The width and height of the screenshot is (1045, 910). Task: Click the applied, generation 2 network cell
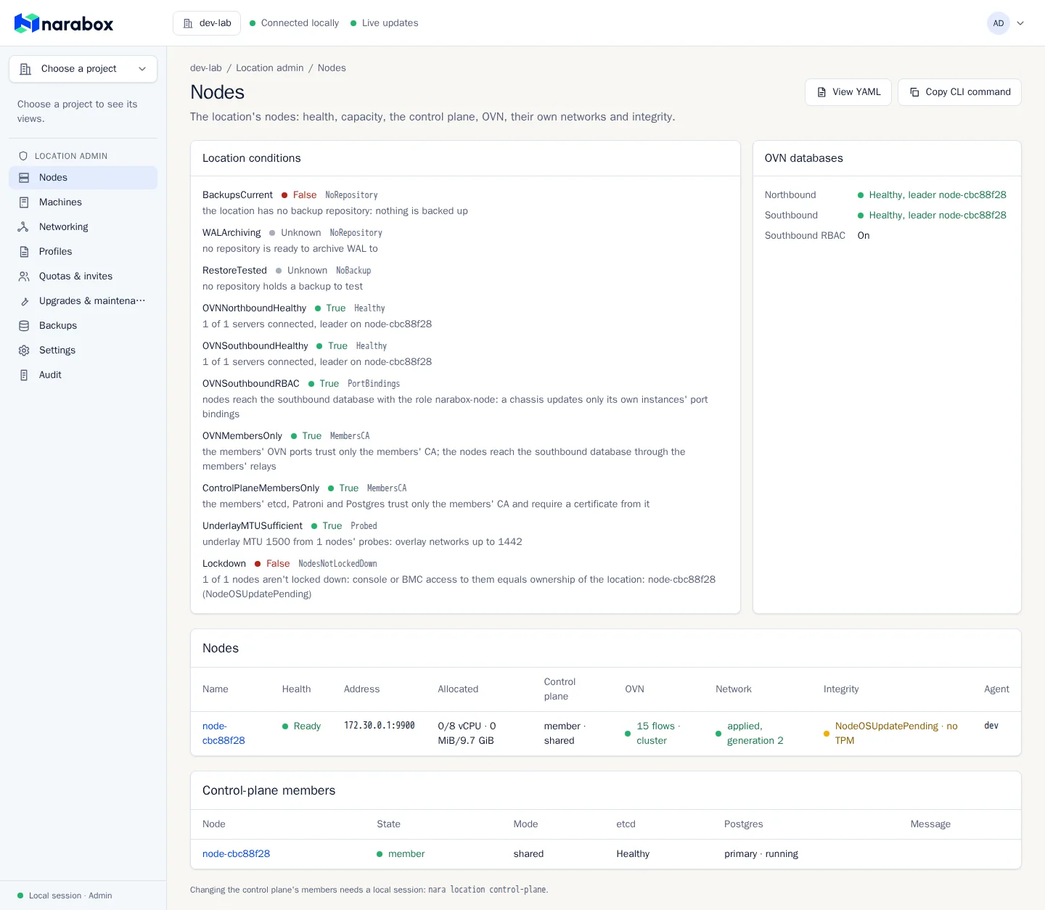750,734
